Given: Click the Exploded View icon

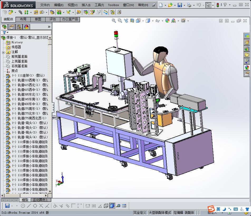Looking at the screenshot, I should (92, 12).
